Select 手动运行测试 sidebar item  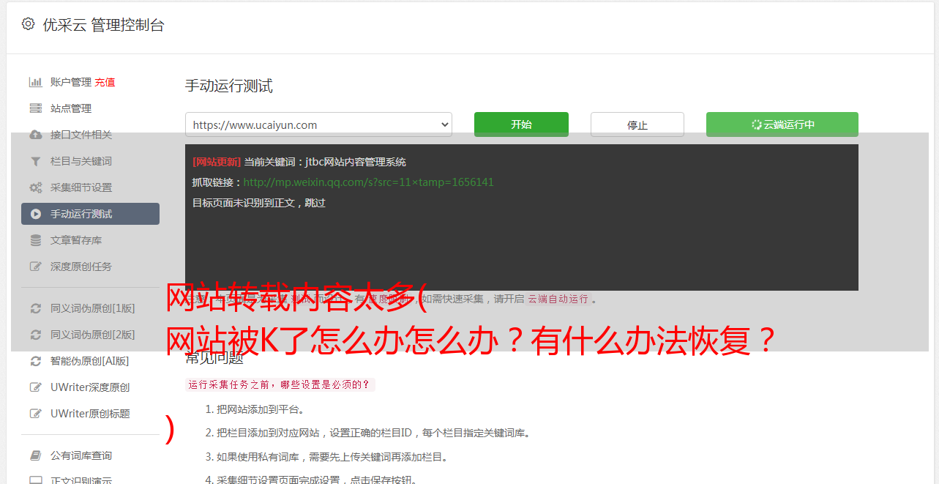(x=90, y=214)
